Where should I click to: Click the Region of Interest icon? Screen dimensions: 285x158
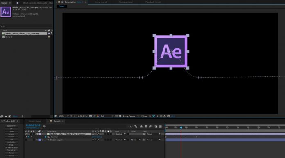116,116
